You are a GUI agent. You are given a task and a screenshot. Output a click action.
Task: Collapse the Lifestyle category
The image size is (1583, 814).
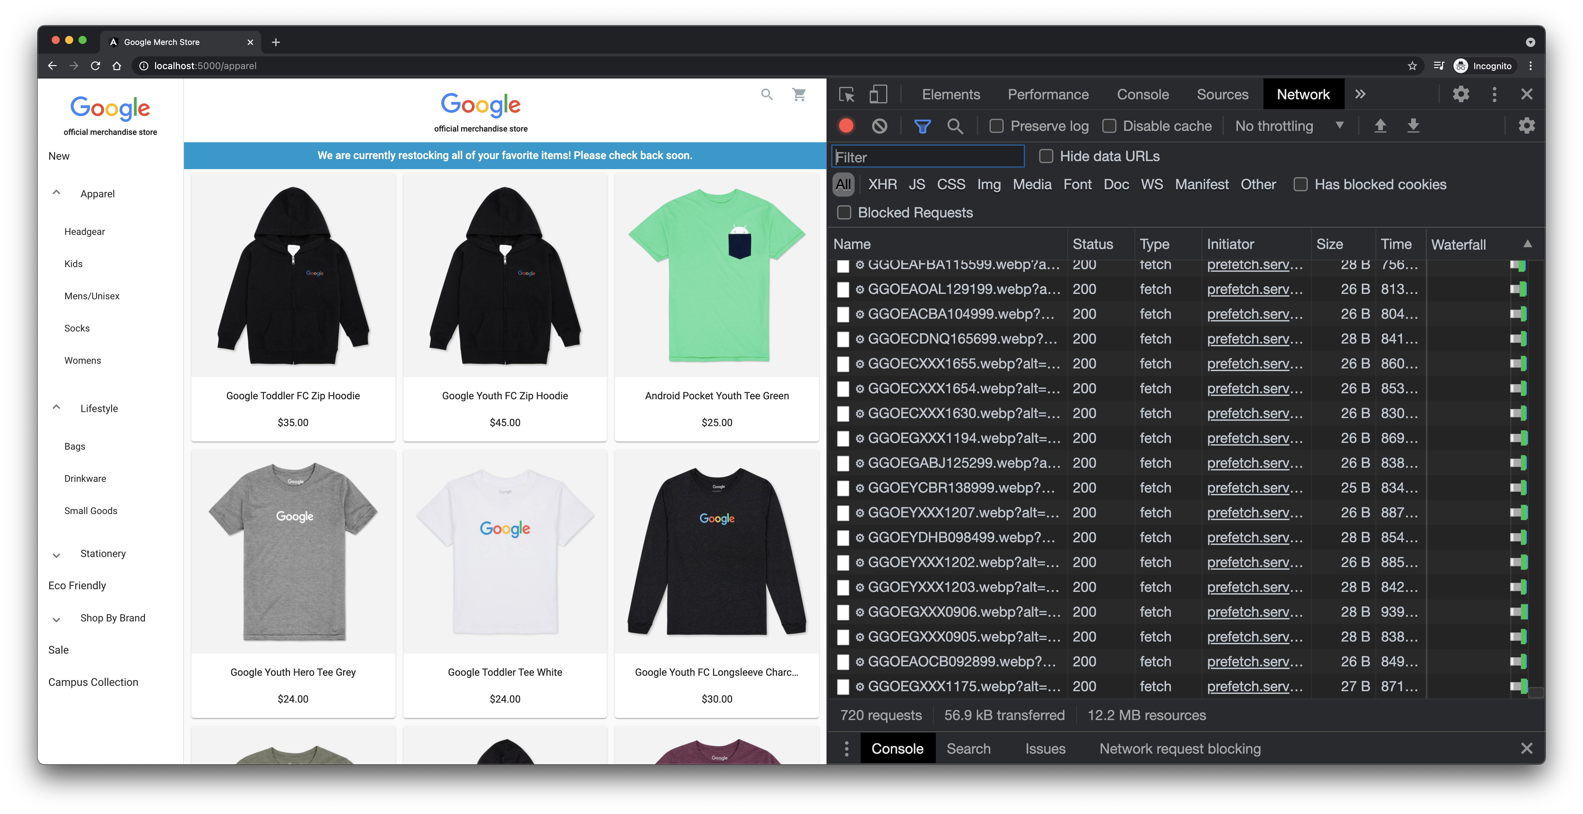coord(56,407)
